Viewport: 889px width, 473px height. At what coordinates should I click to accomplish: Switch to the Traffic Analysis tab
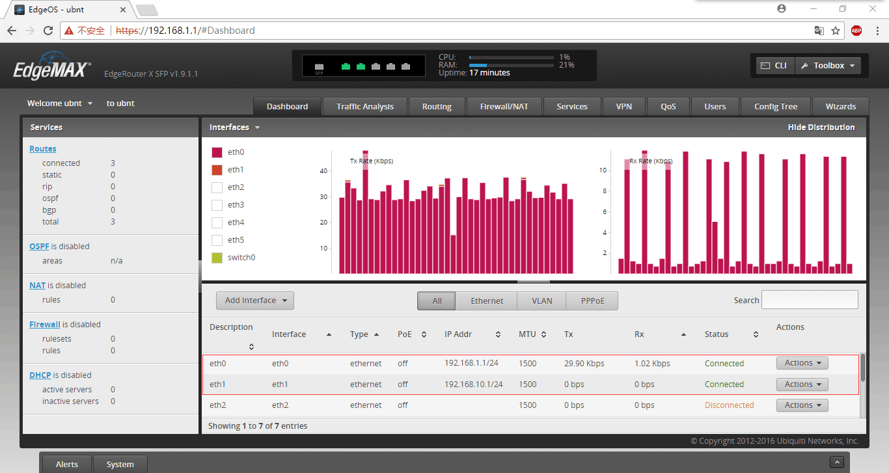pyautogui.click(x=365, y=107)
